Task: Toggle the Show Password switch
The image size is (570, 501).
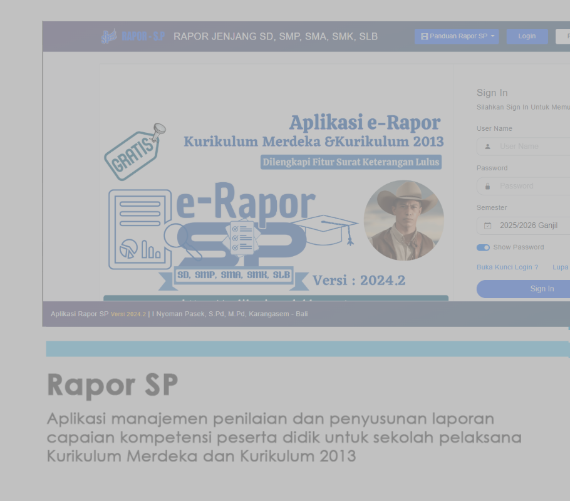Action: [483, 247]
